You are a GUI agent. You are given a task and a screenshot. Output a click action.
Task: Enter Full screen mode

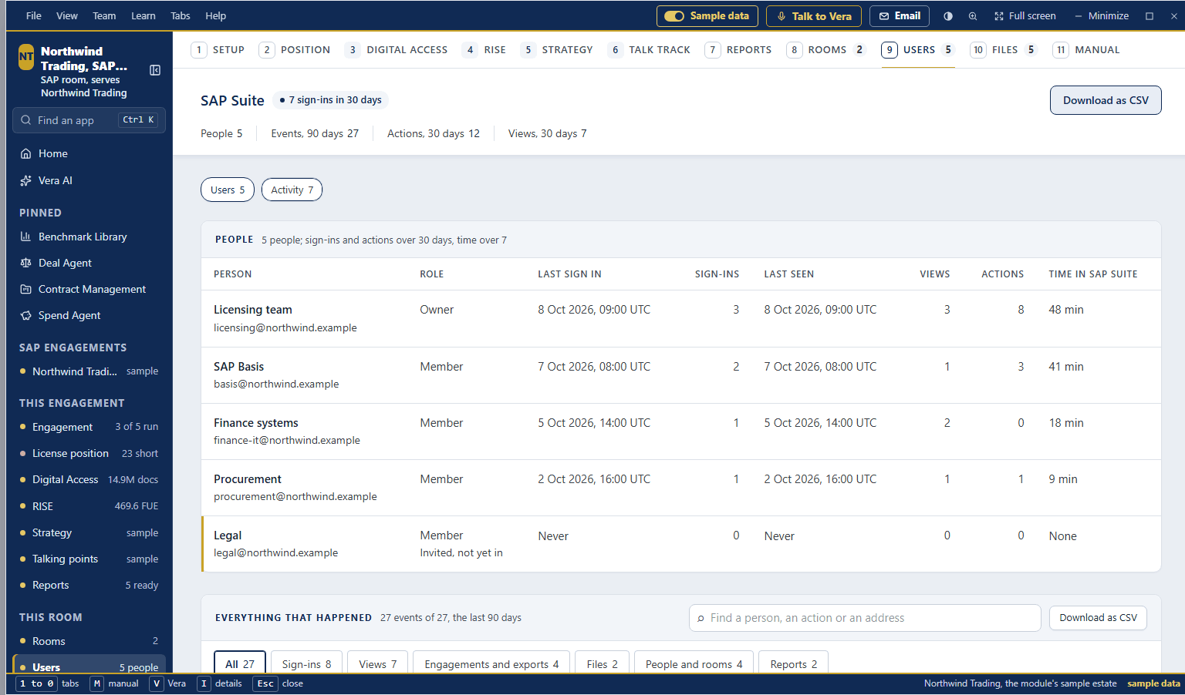1025,16
